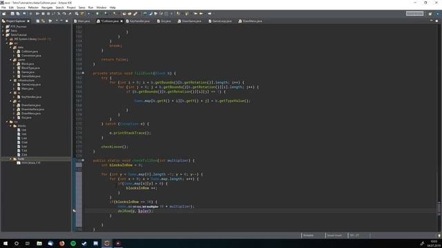Switch to the Gui.java editor tab
This screenshot has height=248, width=442.
point(164,21)
